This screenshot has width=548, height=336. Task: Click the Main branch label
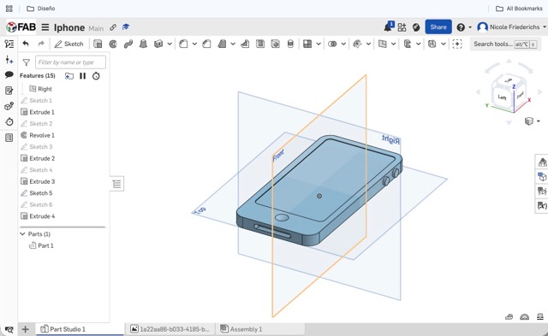(x=96, y=28)
